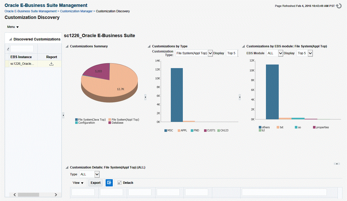The height and width of the screenshot is (201, 347).
Task: Open the View menu in details toolbar
Action: tap(78, 183)
